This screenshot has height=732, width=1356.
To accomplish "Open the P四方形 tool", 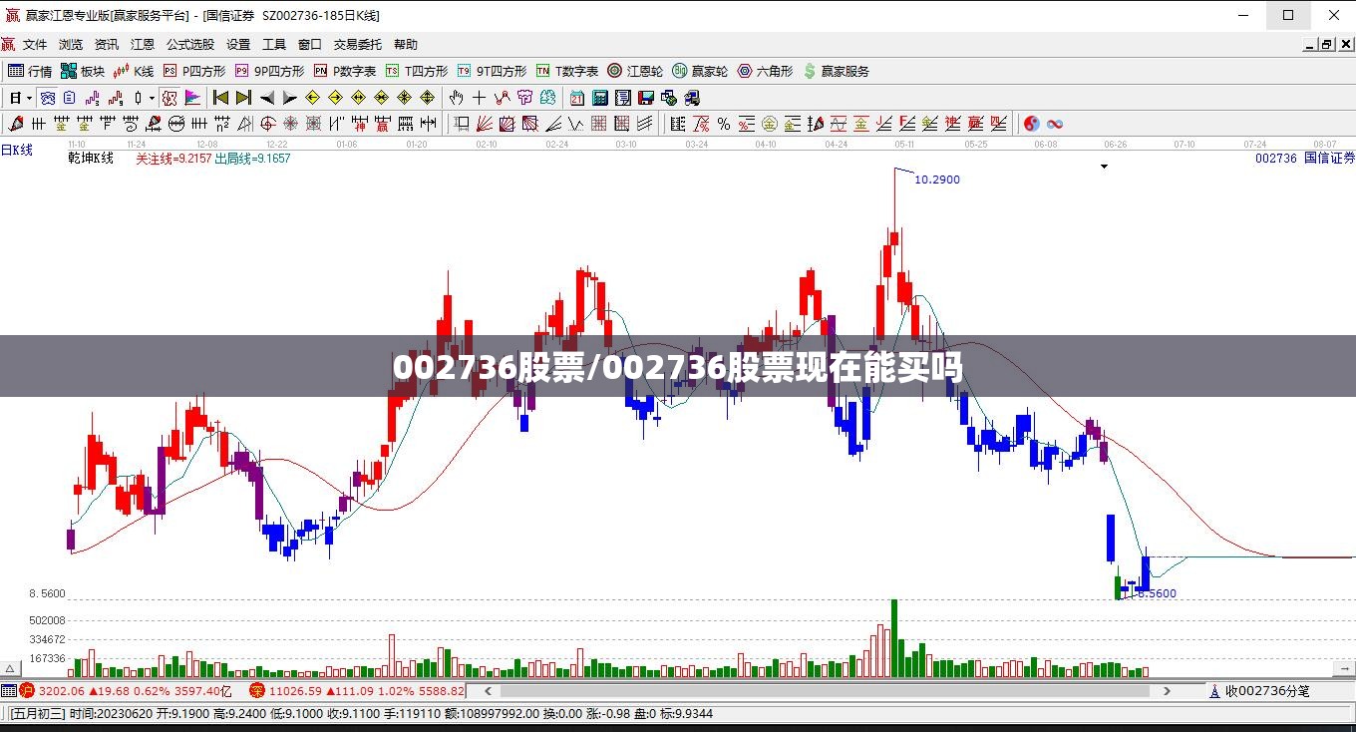I will point(193,71).
